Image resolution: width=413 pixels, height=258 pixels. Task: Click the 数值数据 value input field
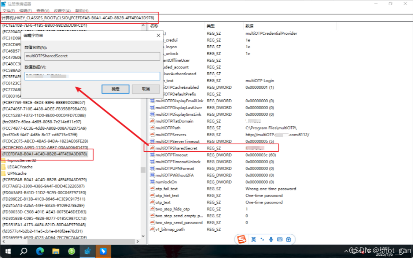tap(92, 76)
